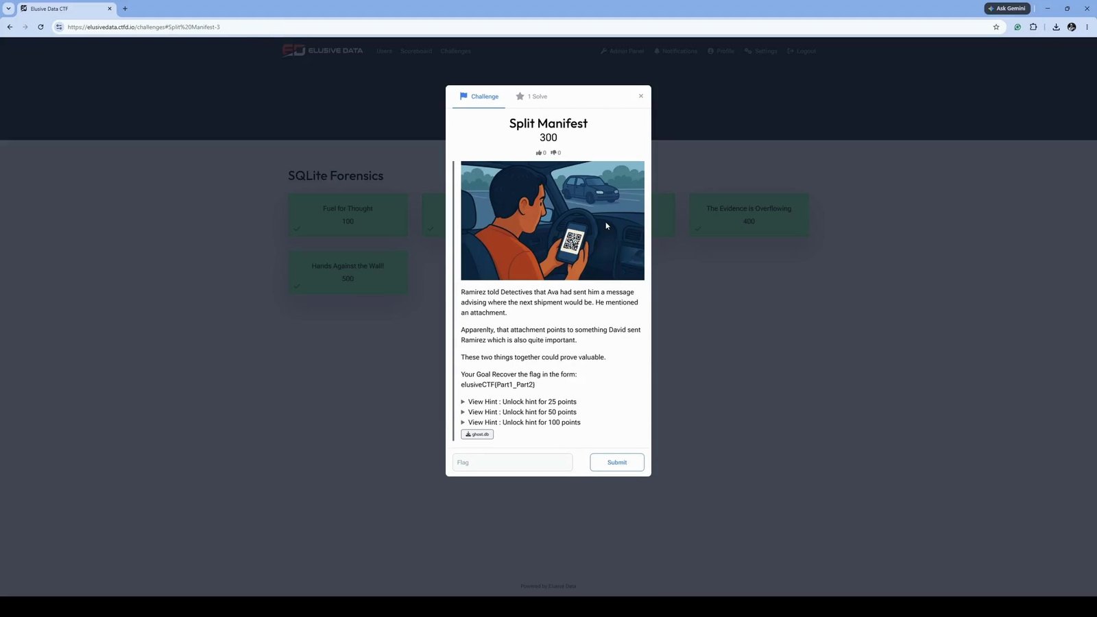Close the Elusive Data CTF browser tab
This screenshot has width=1097, height=617.
pyautogui.click(x=109, y=8)
